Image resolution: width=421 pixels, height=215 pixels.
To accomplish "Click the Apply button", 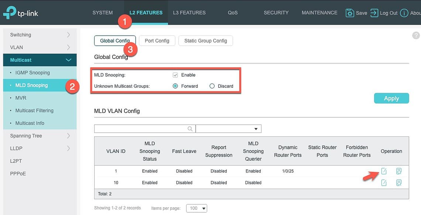I will [x=391, y=98].
